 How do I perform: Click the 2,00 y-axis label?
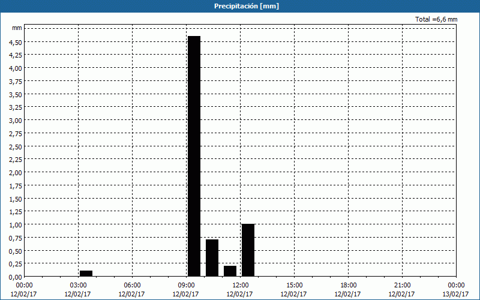tap(16, 173)
